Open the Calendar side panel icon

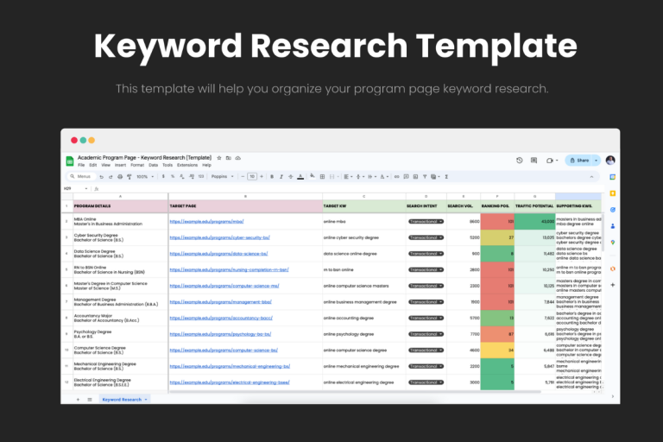(x=612, y=177)
